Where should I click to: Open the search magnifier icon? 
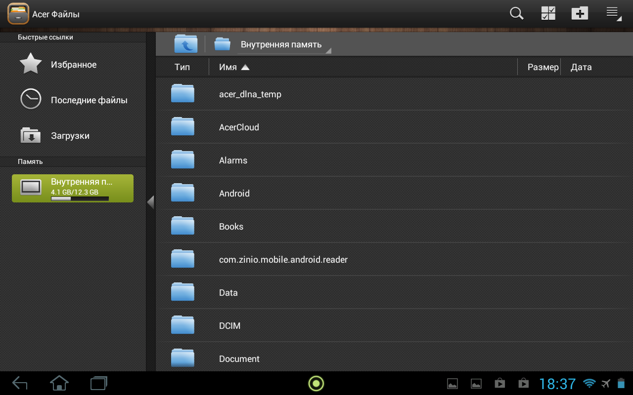(x=517, y=14)
